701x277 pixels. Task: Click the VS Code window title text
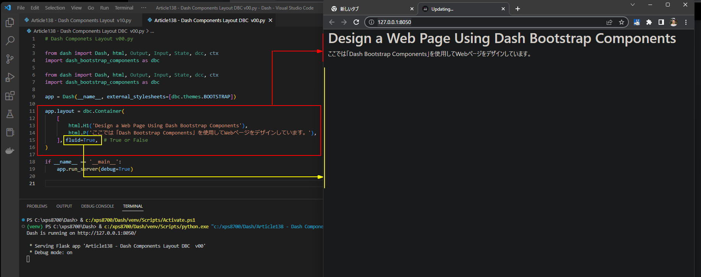pyautogui.click(x=235, y=8)
